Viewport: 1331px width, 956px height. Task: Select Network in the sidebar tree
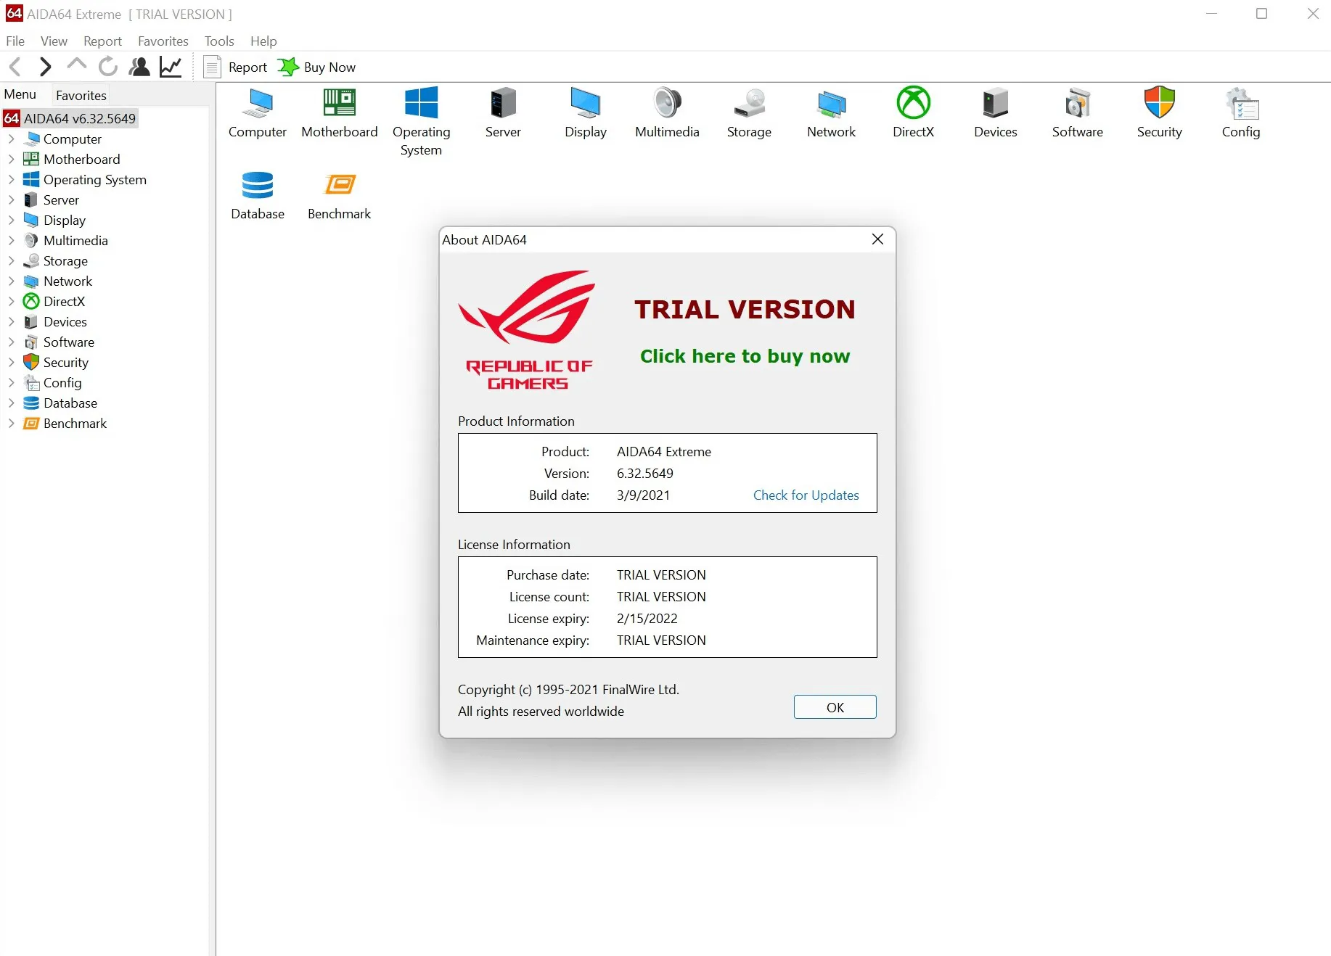click(x=67, y=281)
